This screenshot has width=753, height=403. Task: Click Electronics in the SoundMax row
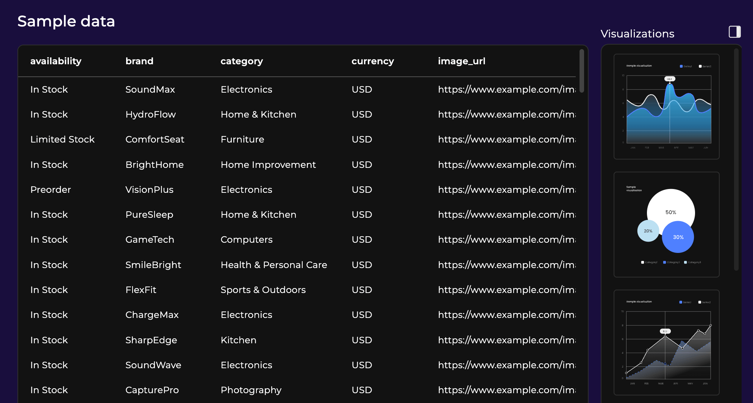pos(247,90)
